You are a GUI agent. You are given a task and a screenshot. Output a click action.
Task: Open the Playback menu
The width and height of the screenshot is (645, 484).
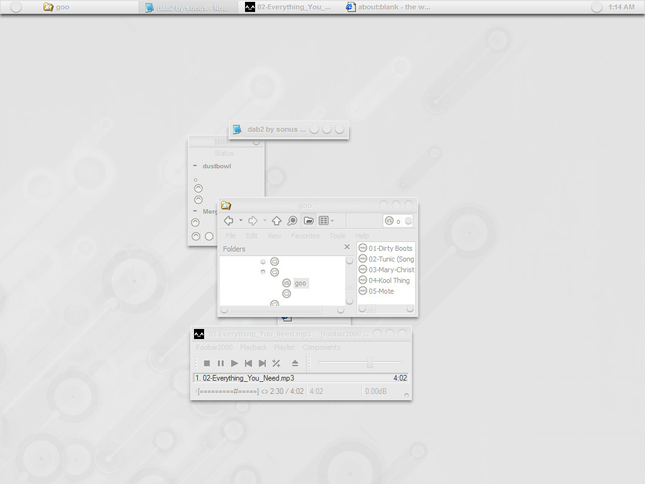253,347
